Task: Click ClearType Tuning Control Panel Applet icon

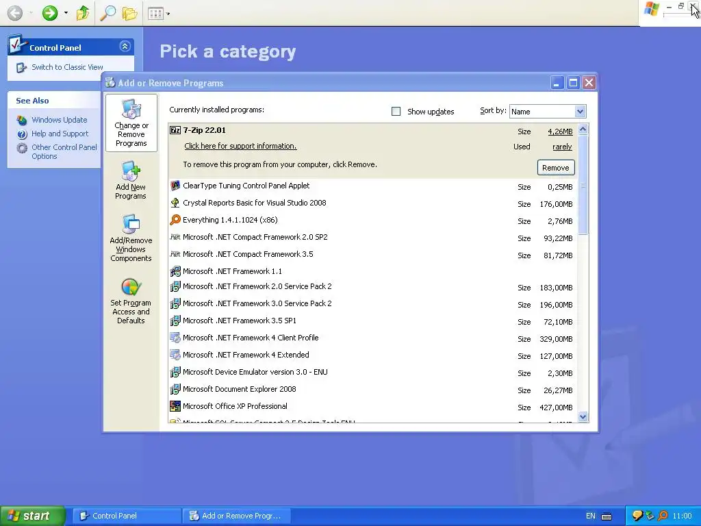Action: point(175,186)
